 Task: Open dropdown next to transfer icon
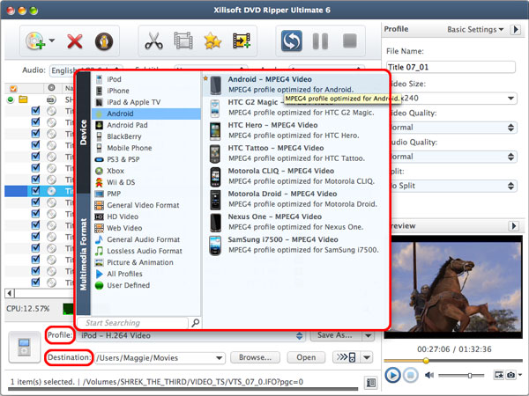[367, 357]
